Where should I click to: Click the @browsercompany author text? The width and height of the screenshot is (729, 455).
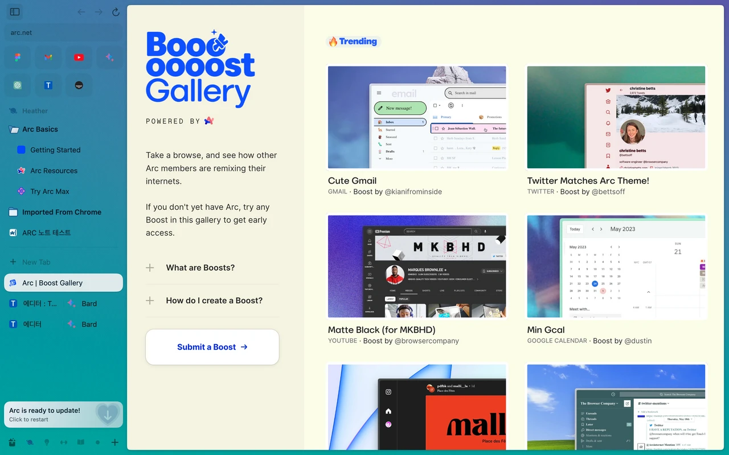point(427,341)
